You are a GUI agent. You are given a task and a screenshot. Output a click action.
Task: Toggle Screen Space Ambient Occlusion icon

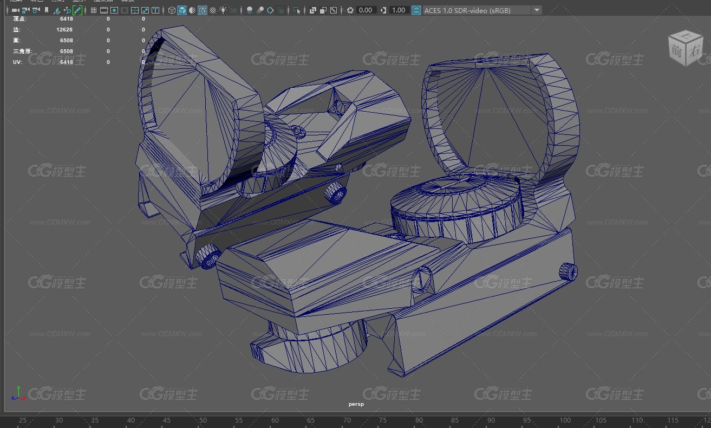250,10
